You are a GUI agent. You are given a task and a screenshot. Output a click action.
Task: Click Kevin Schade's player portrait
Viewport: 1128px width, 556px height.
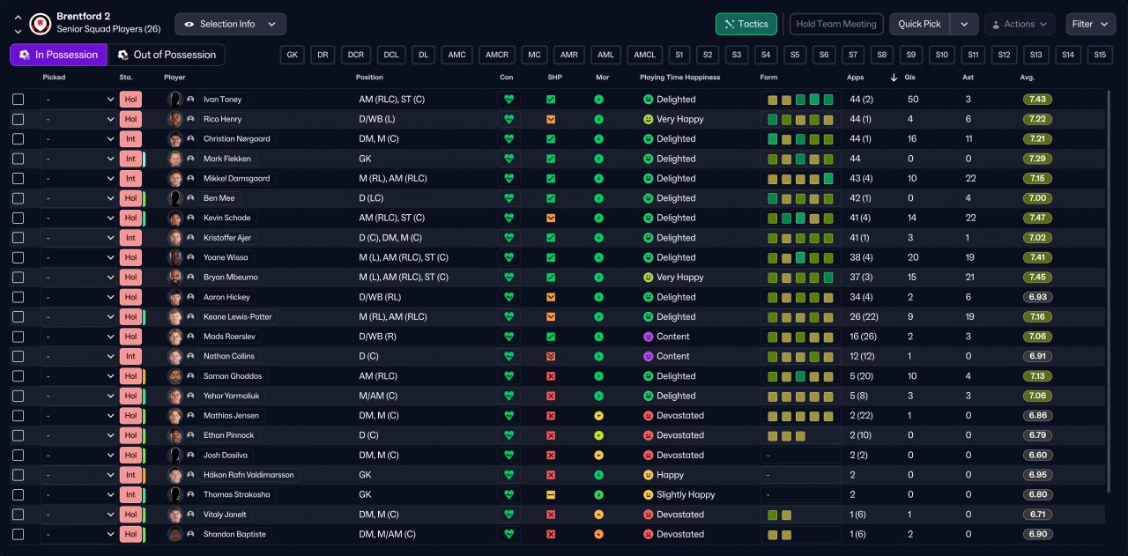pyautogui.click(x=175, y=218)
